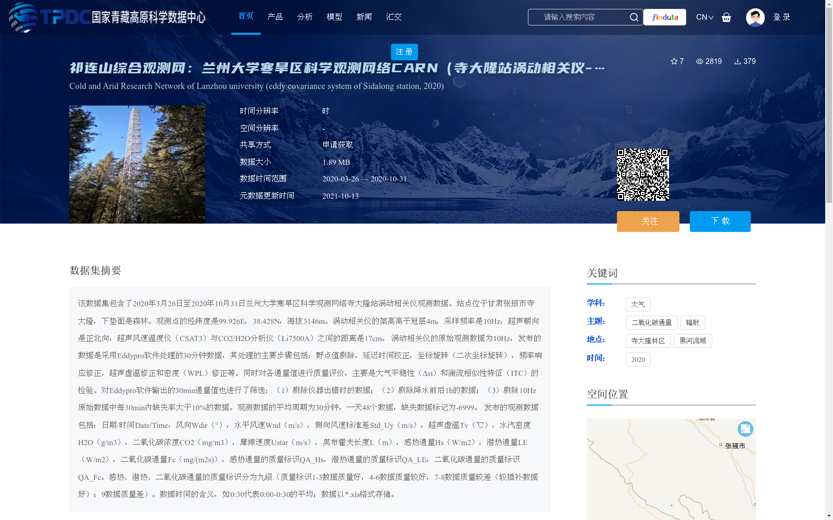Open the 首页 nav tab
Screen dimensions: 833x520
click(x=246, y=16)
